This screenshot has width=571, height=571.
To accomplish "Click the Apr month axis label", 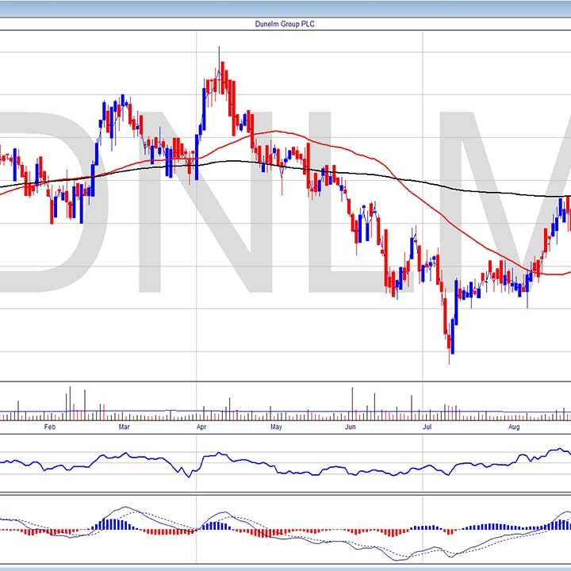I will pyautogui.click(x=200, y=427).
